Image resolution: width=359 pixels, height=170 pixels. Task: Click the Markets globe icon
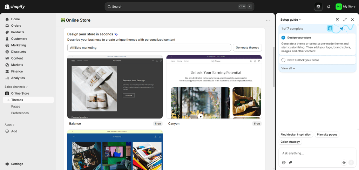pyautogui.click(x=7, y=65)
